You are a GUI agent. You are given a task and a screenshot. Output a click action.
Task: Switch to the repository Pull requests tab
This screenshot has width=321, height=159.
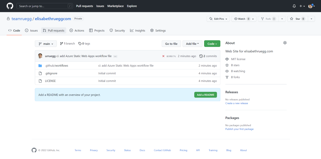(x=54, y=30)
